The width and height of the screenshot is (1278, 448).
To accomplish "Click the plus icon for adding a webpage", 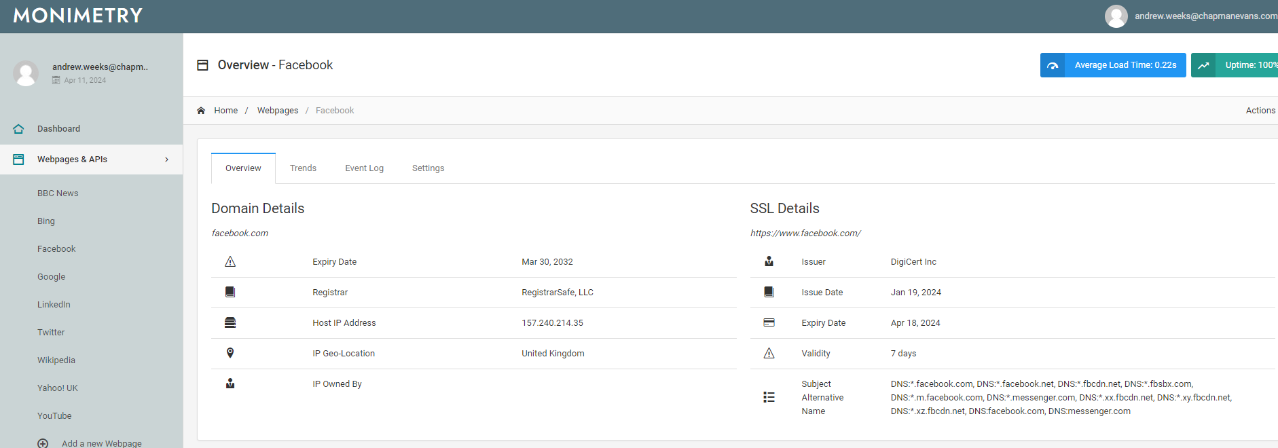I will click(x=43, y=443).
